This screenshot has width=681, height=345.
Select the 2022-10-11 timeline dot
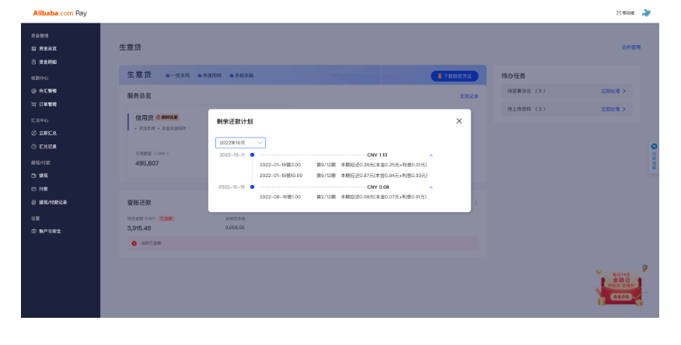click(x=253, y=155)
